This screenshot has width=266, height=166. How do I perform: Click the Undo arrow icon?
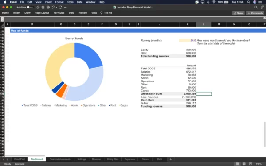pyautogui.click(x=53, y=7)
